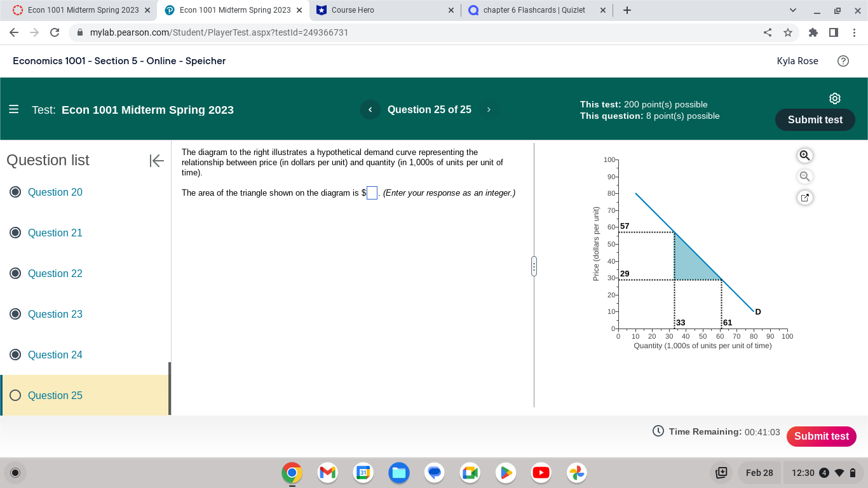Click the zoom-in magnifier on the demand curve graph
The height and width of the screenshot is (488, 868).
(804, 155)
